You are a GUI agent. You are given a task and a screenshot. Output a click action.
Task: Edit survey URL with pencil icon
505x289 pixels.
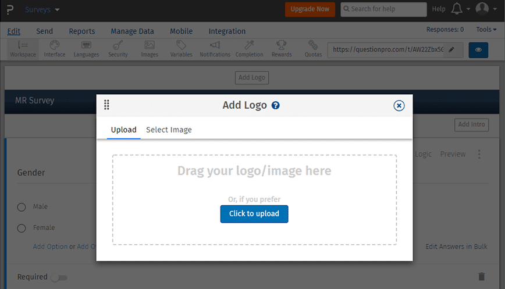[x=451, y=49]
